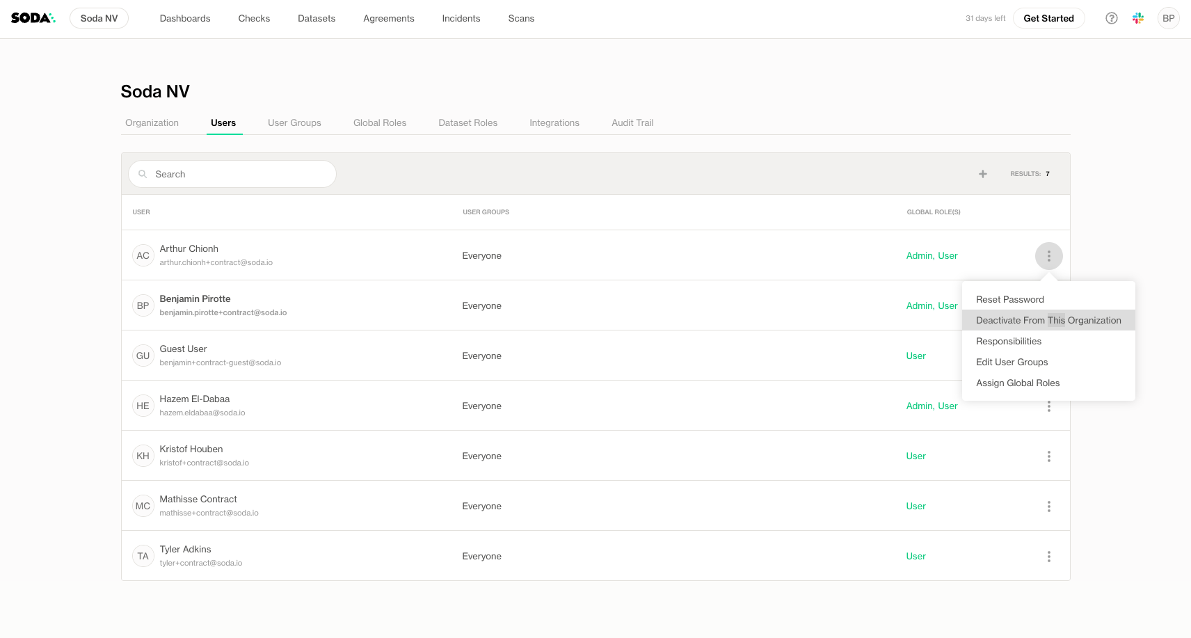1191x638 pixels.
Task: Select Assign Global Roles option
Action: (x=1017, y=383)
